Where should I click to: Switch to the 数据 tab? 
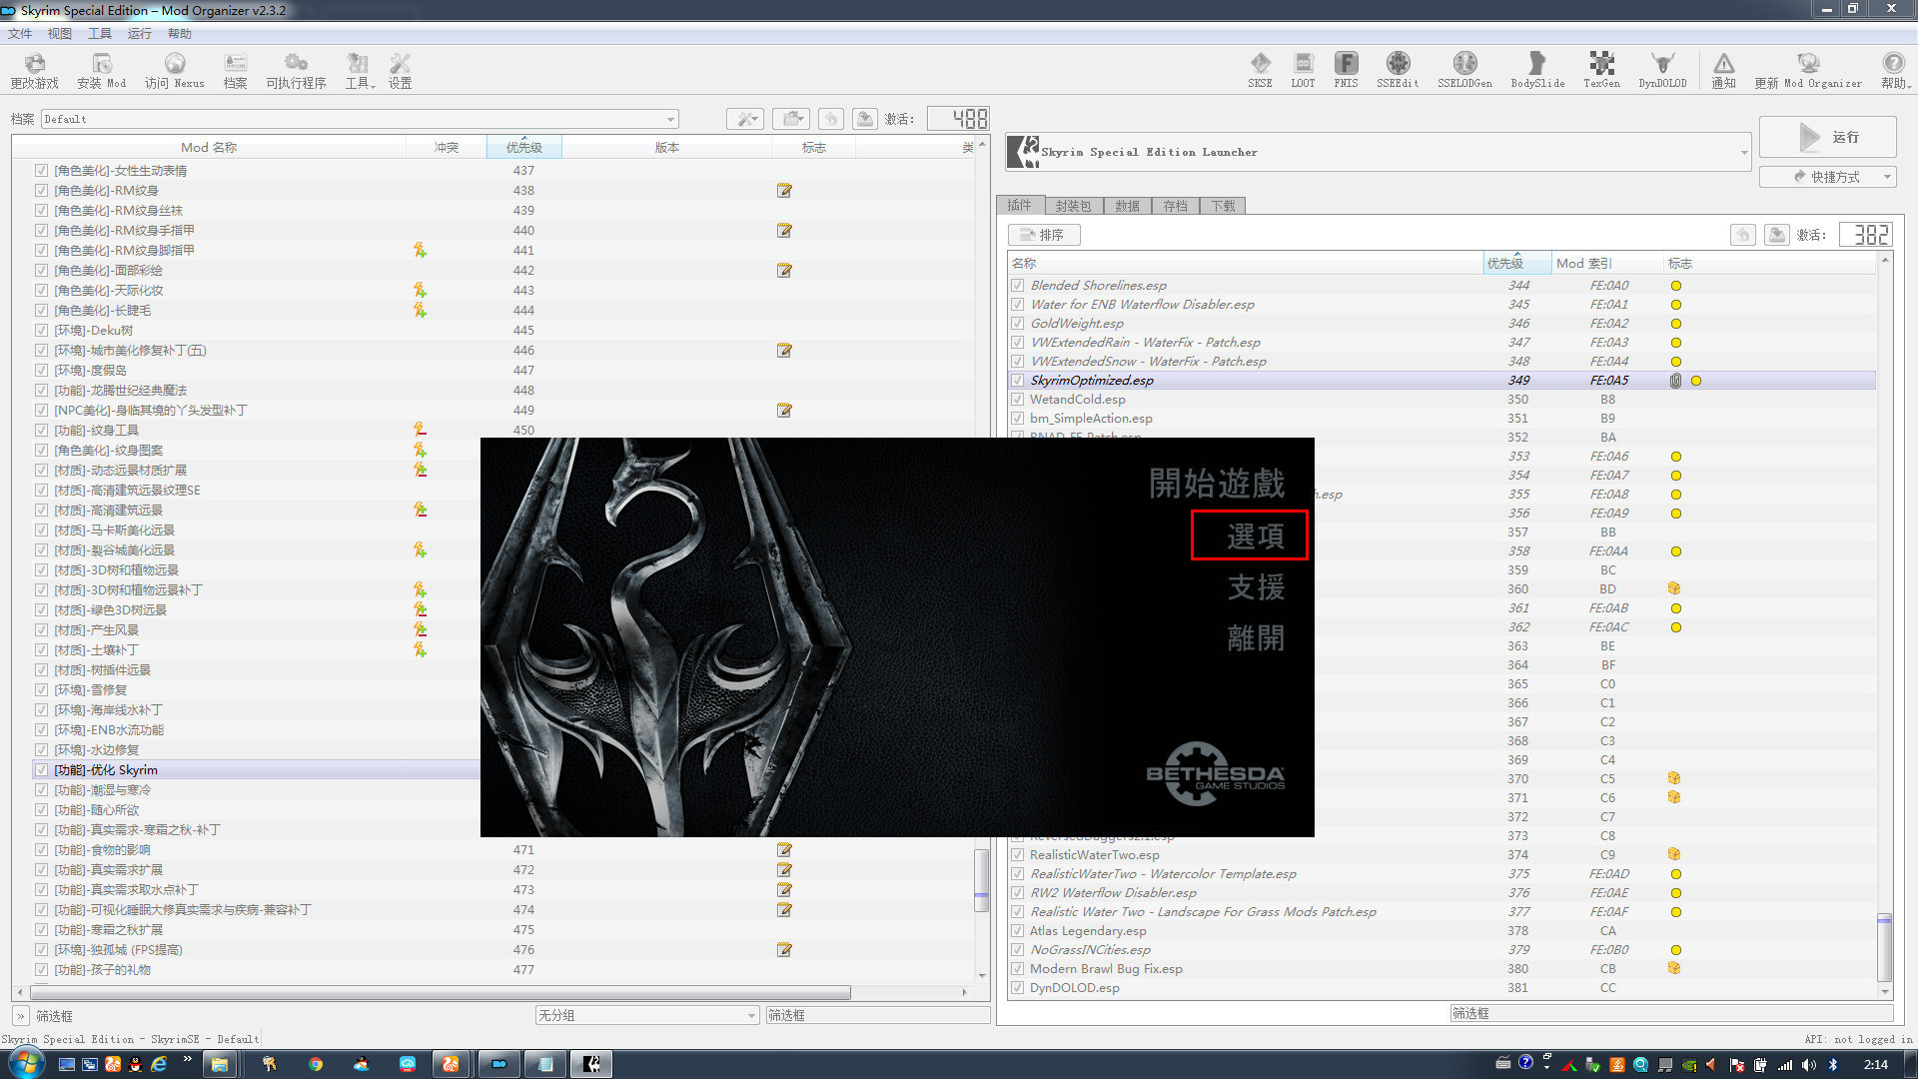pos(1127,206)
